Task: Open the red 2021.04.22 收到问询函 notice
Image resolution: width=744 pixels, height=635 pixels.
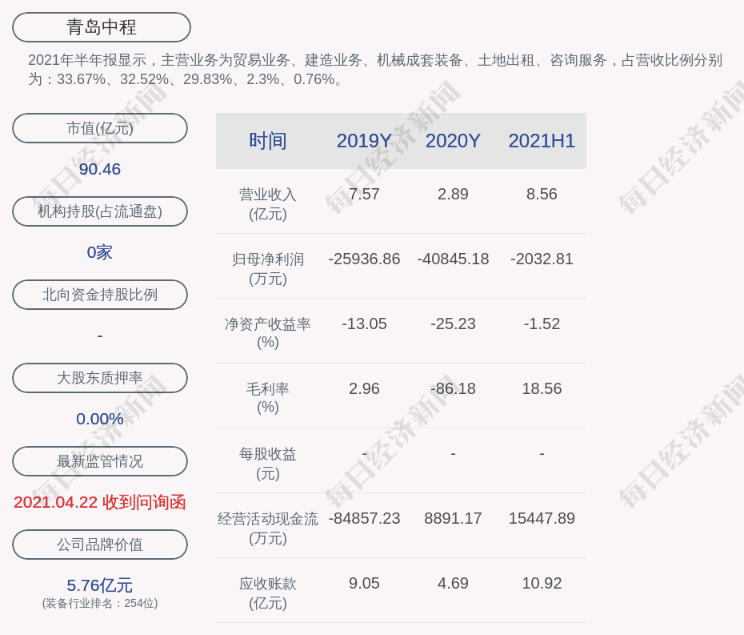Action: tap(100, 502)
